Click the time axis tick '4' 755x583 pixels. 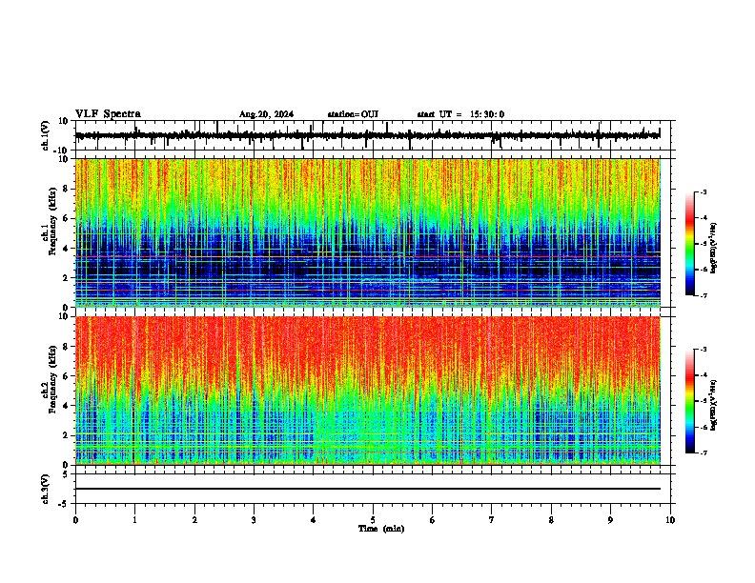[x=314, y=520]
